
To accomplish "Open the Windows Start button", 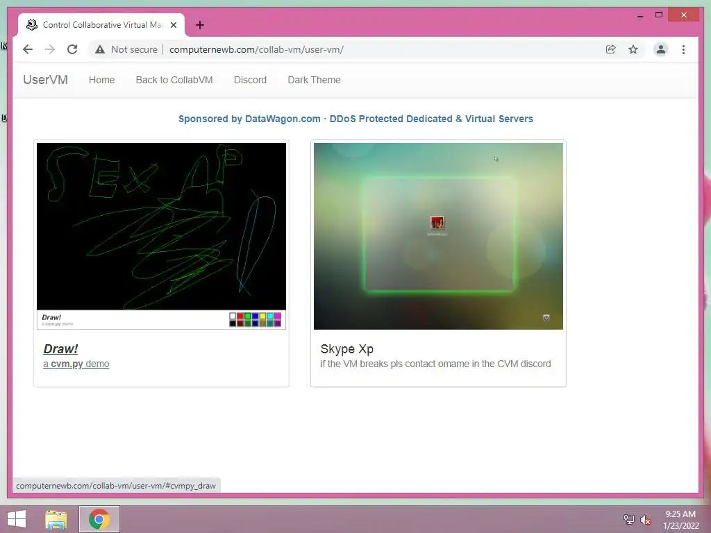I will click(17, 519).
